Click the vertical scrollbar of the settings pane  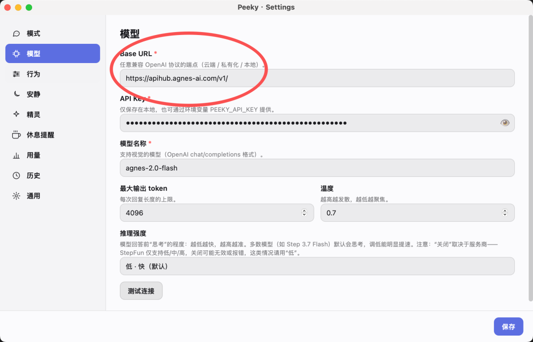531,159
